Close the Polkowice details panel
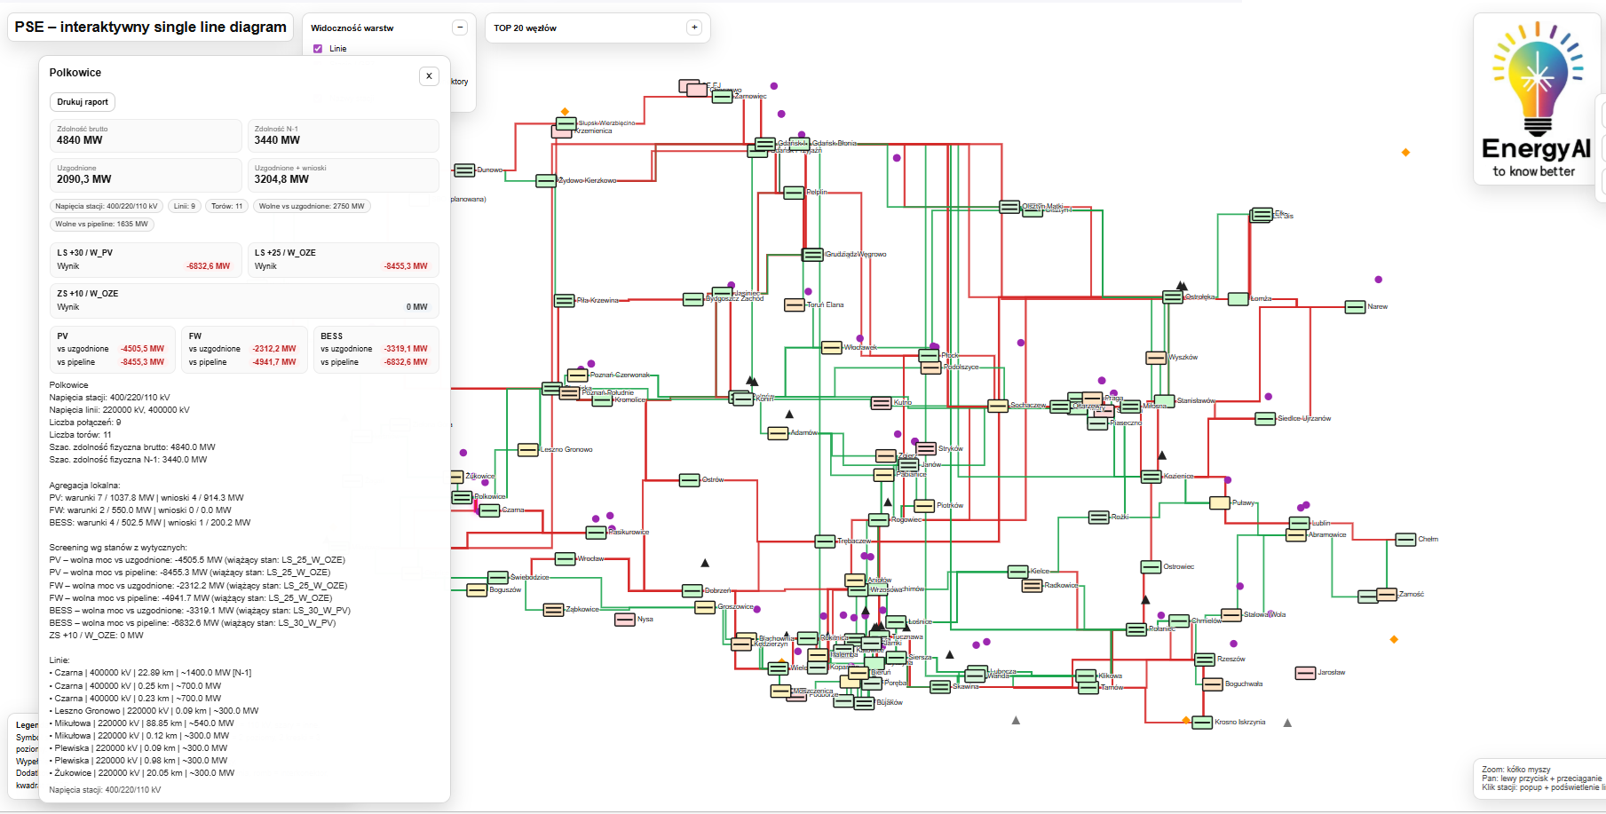Image resolution: width=1606 pixels, height=814 pixels. (429, 76)
